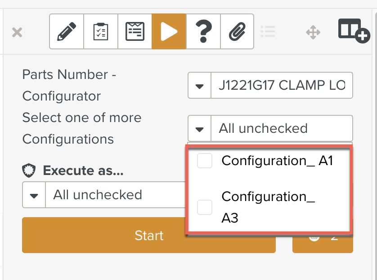Close panel with the X icon
The height and width of the screenshot is (280, 377).
pyautogui.click(x=17, y=32)
